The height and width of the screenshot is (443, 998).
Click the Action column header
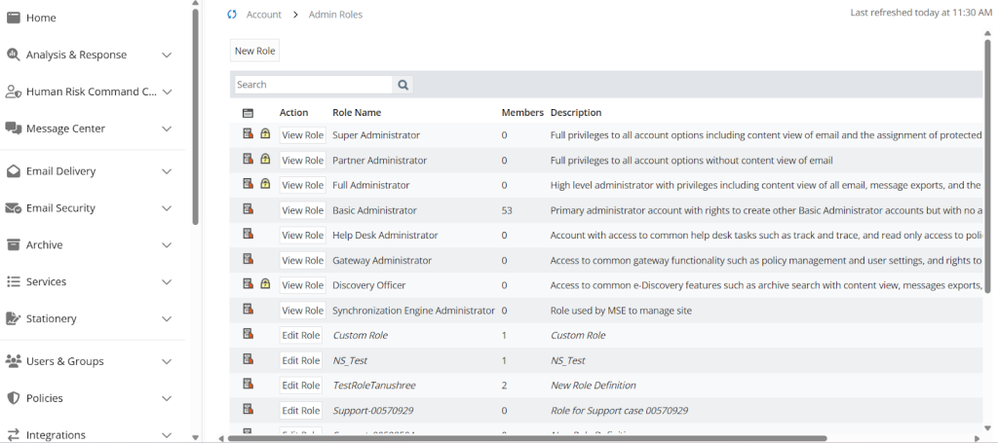tap(293, 113)
